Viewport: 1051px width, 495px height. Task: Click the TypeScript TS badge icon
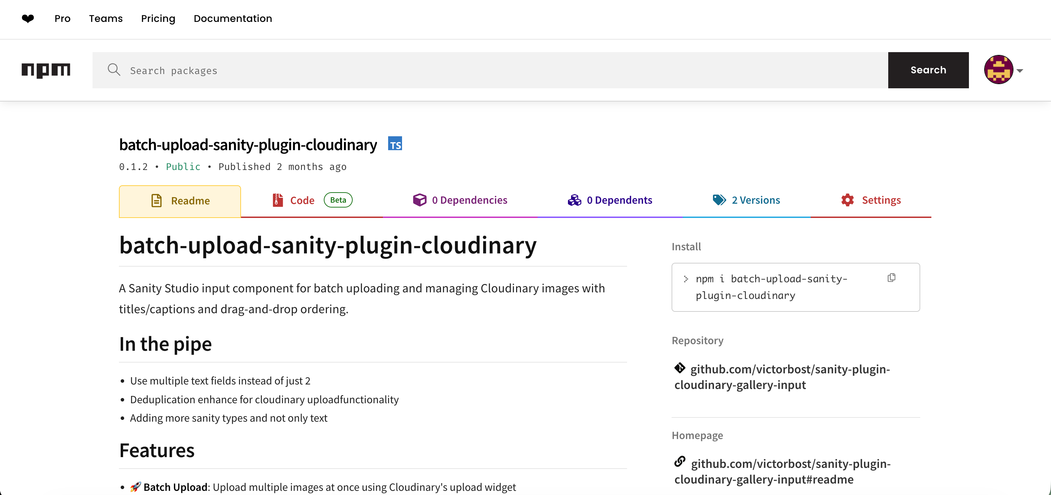pos(395,144)
